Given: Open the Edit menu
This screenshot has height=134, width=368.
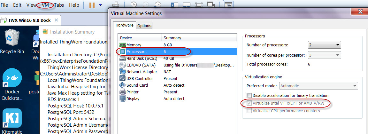Looking at the screenshot, I should pos(17,5).
